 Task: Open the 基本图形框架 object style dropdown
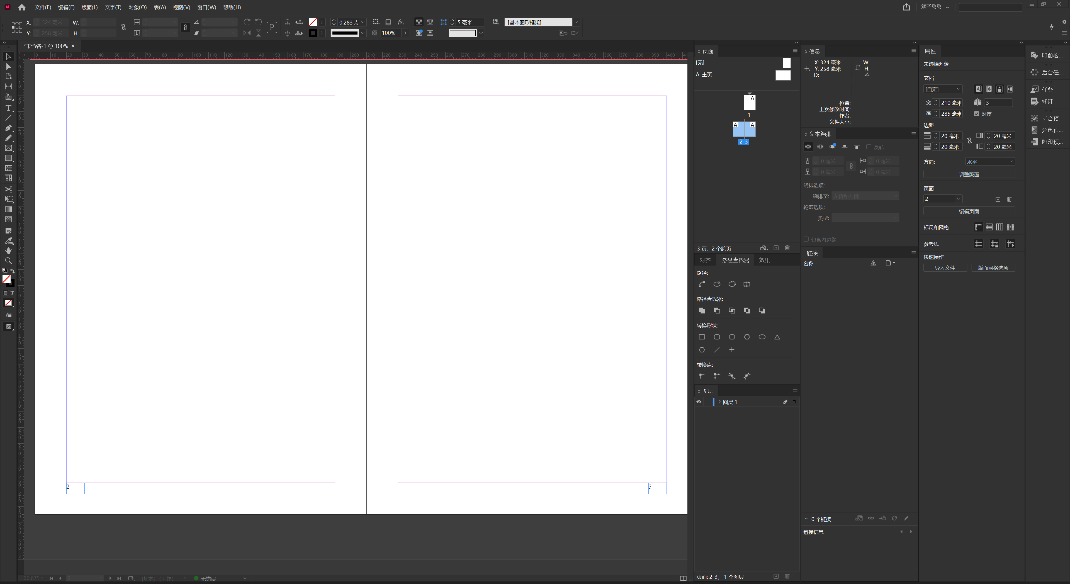point(576,23)
